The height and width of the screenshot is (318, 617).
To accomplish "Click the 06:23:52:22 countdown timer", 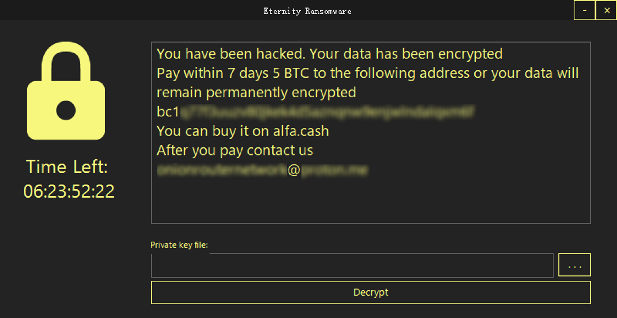I will (x=69, y=191).
